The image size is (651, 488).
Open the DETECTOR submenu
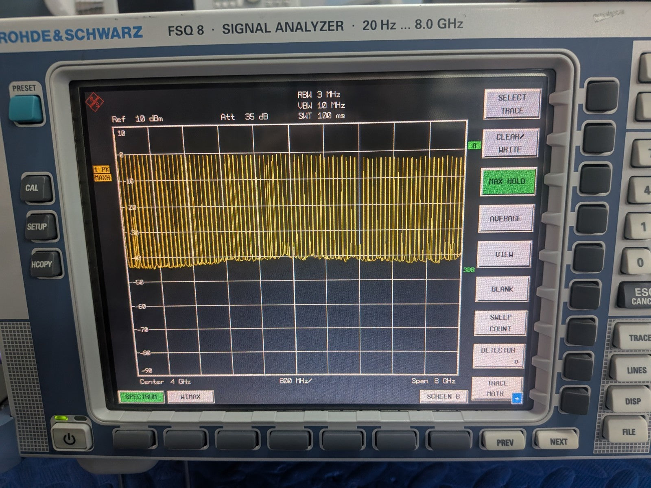(x=498, y=355)
